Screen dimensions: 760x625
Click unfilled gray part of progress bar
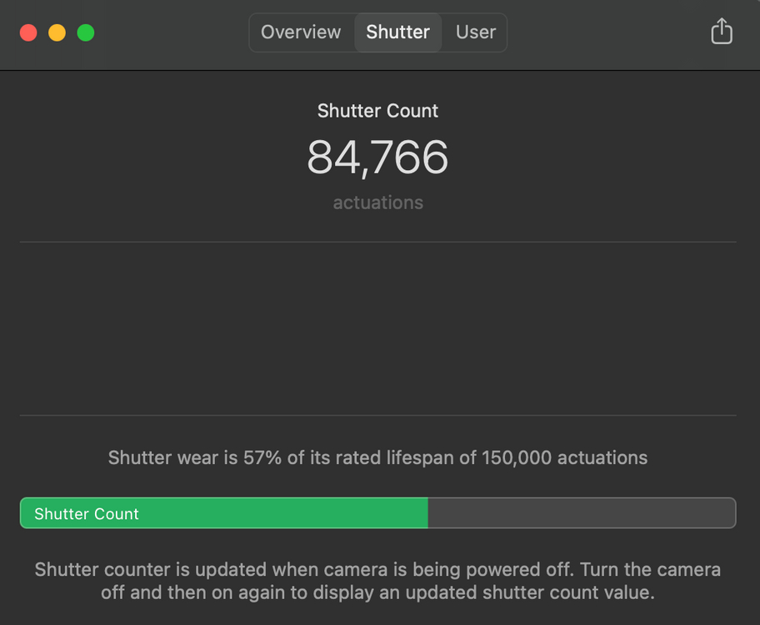(581, 513)
